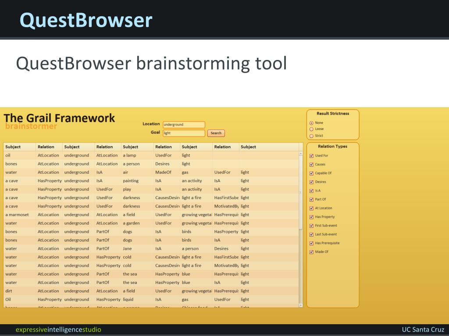Toggle the Causes checkbox
449x336 pixels.
pyautogui.click(x=312, y=164)
